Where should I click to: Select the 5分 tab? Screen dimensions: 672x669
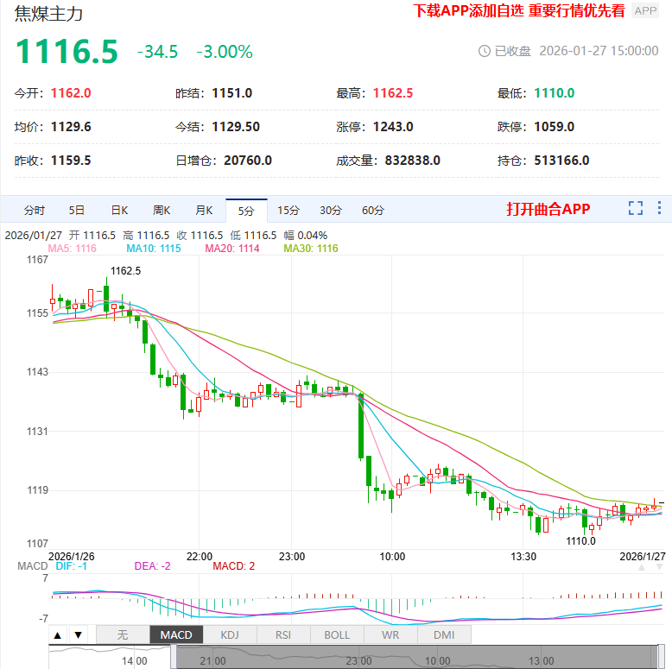[246, 211]
